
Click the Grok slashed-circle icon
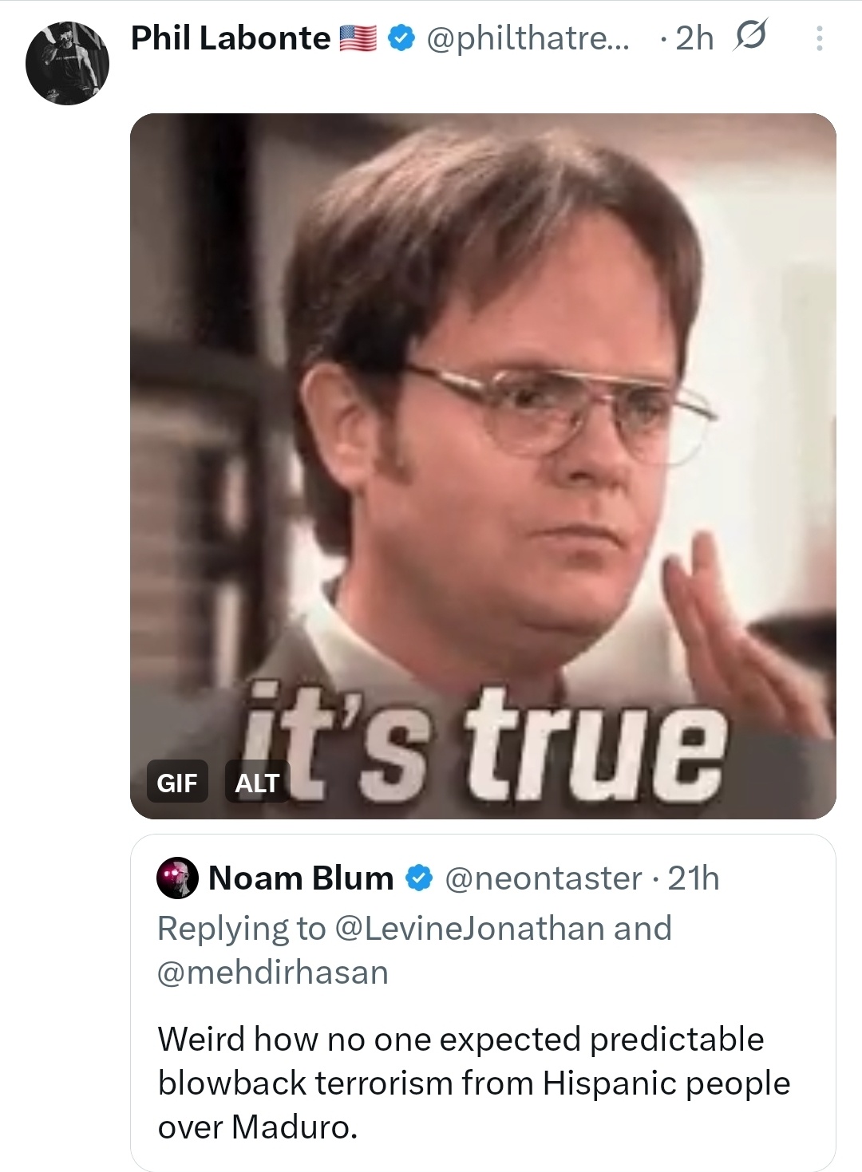(749, 37)
